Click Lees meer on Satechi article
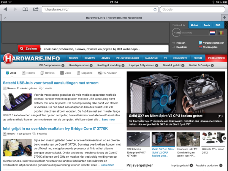The width and height of the screenshot is (228, 171). point(108,120)
